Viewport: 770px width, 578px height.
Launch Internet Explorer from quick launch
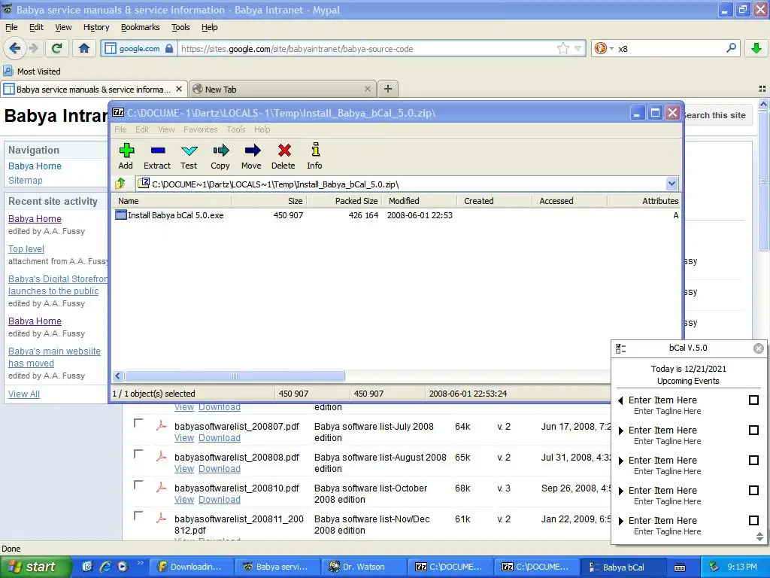(105, 567)
